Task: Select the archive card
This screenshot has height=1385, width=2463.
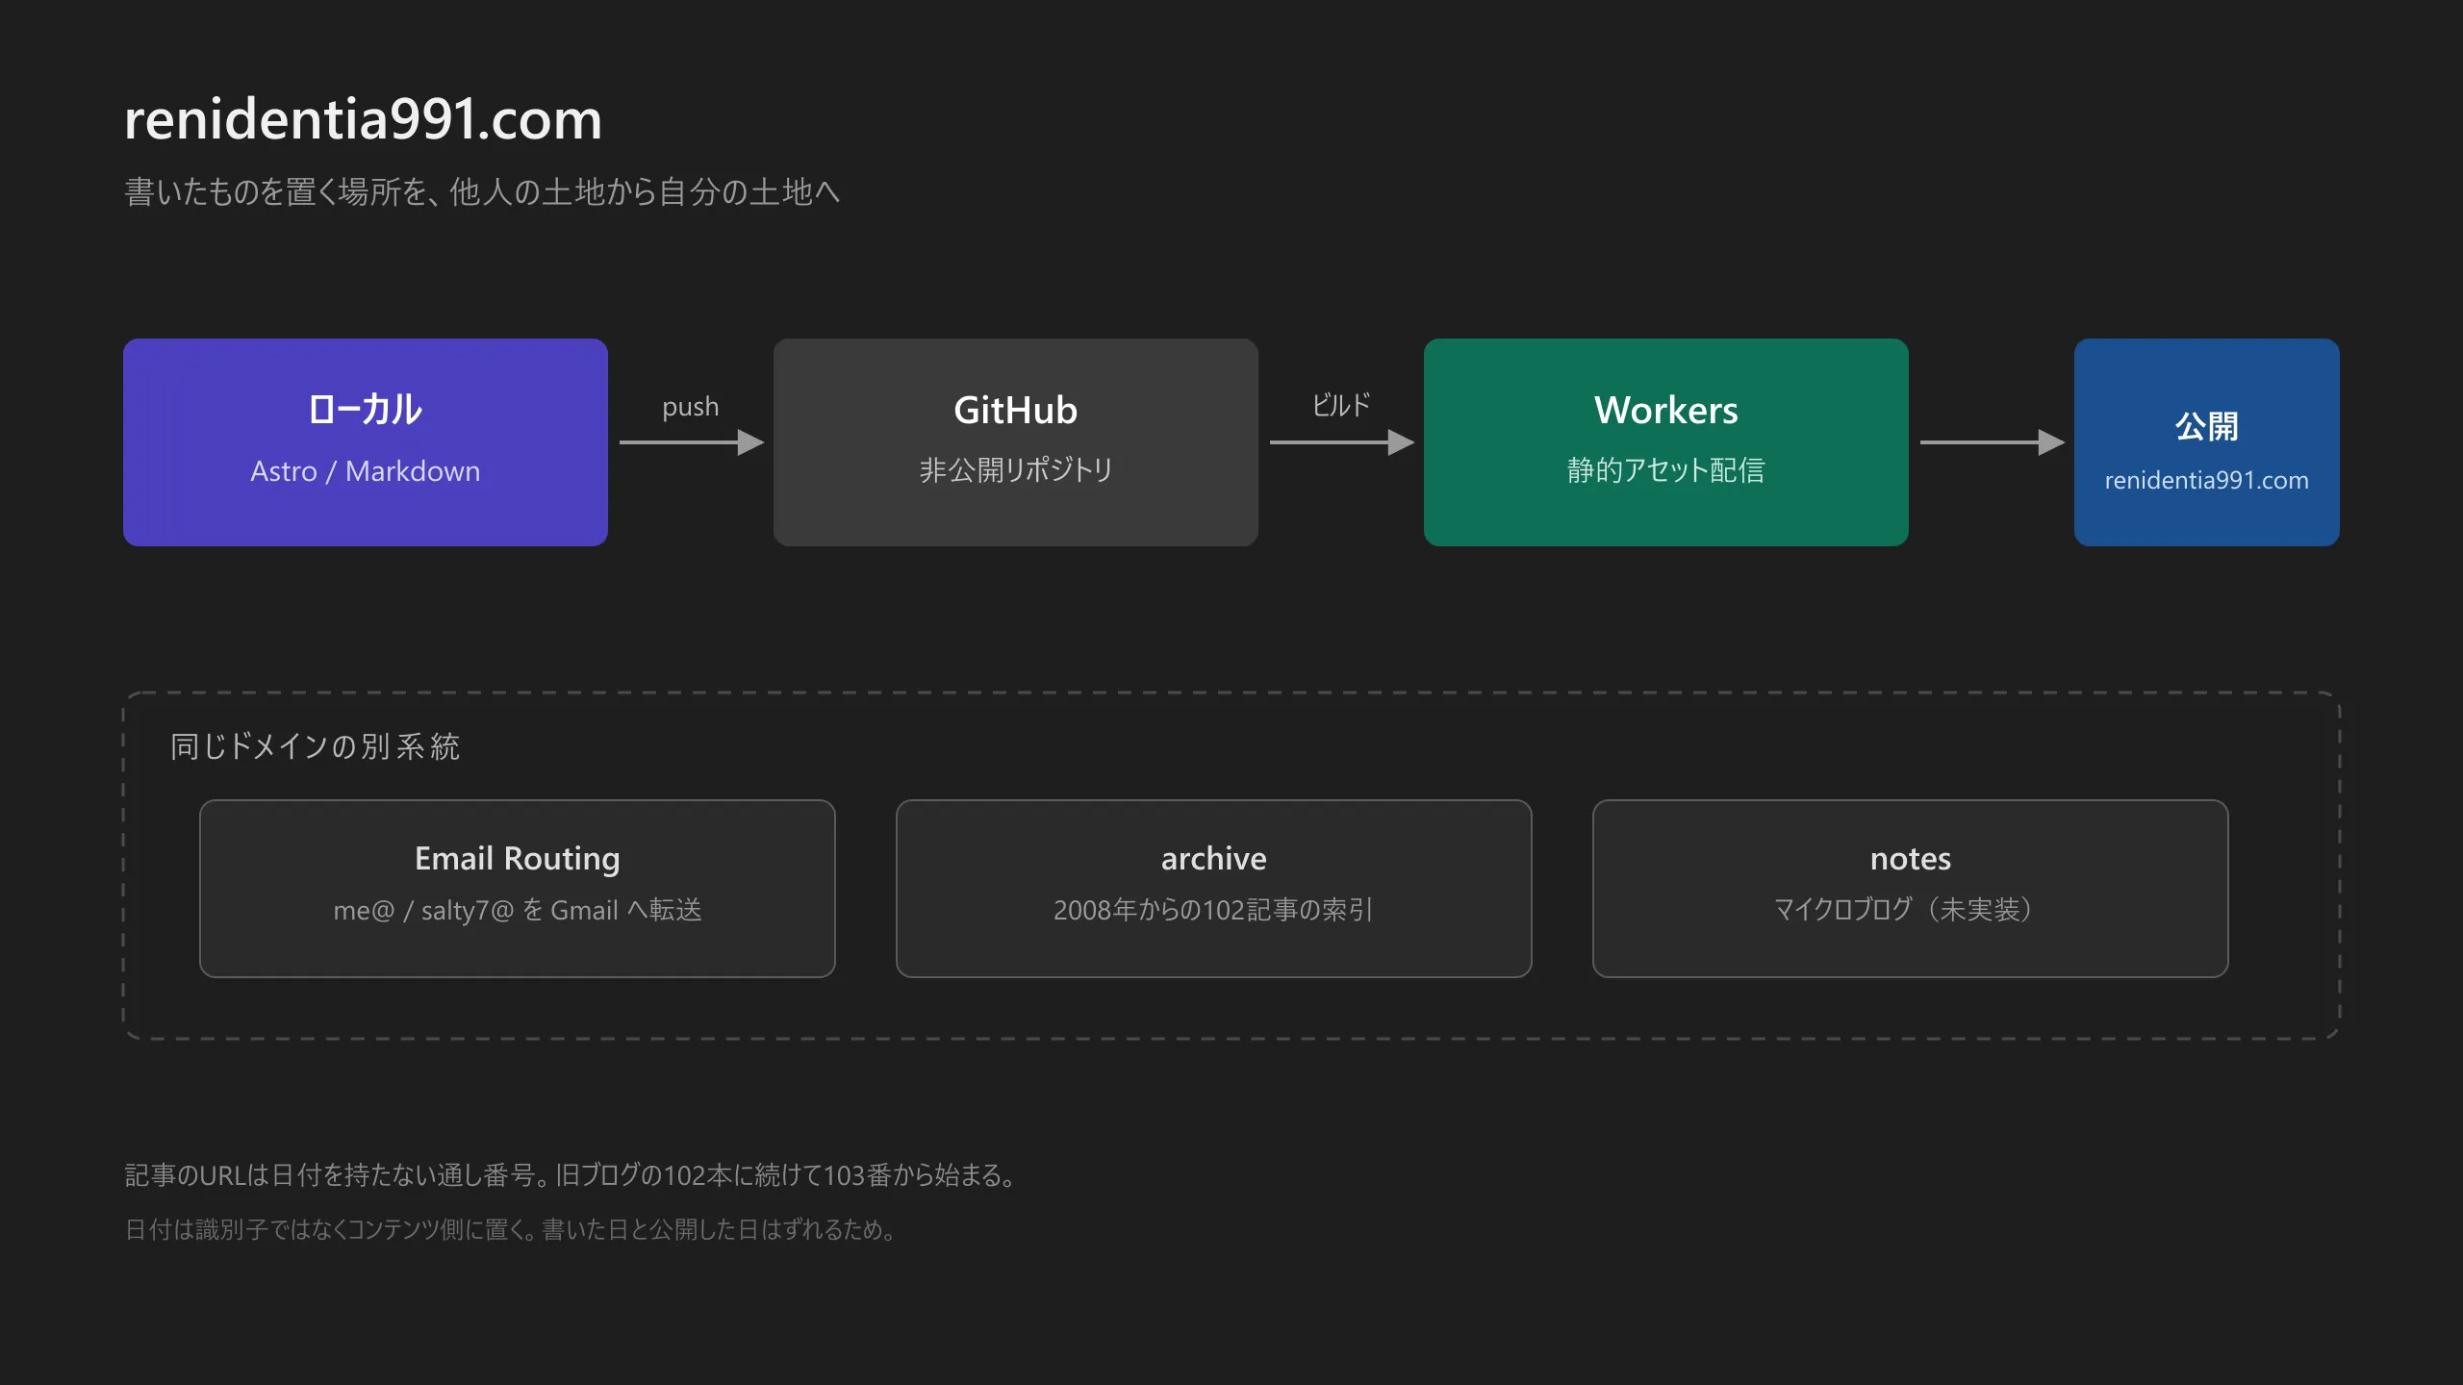Action: point(1214,889)
